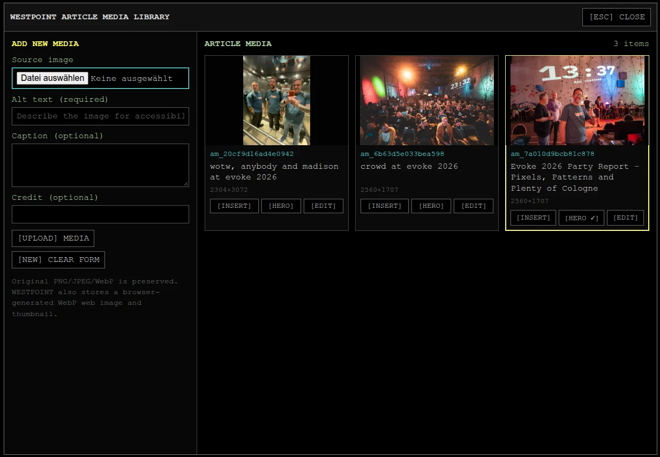660x457 pixels.
Task: Select the crowd at evoke 2026 thumbnail
Action: pos(427,100)
